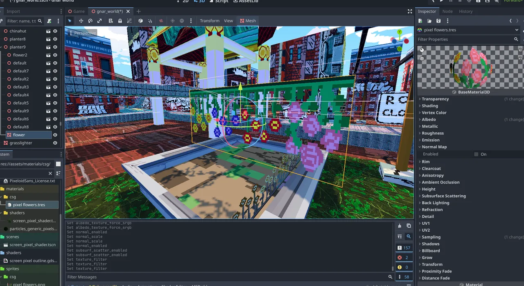The width and height of the screenshot is (524, 286).
Task: Toggle visibility of grasslighter node
Action: point(55,143)
